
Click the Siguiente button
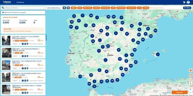[x=180, y=92]
